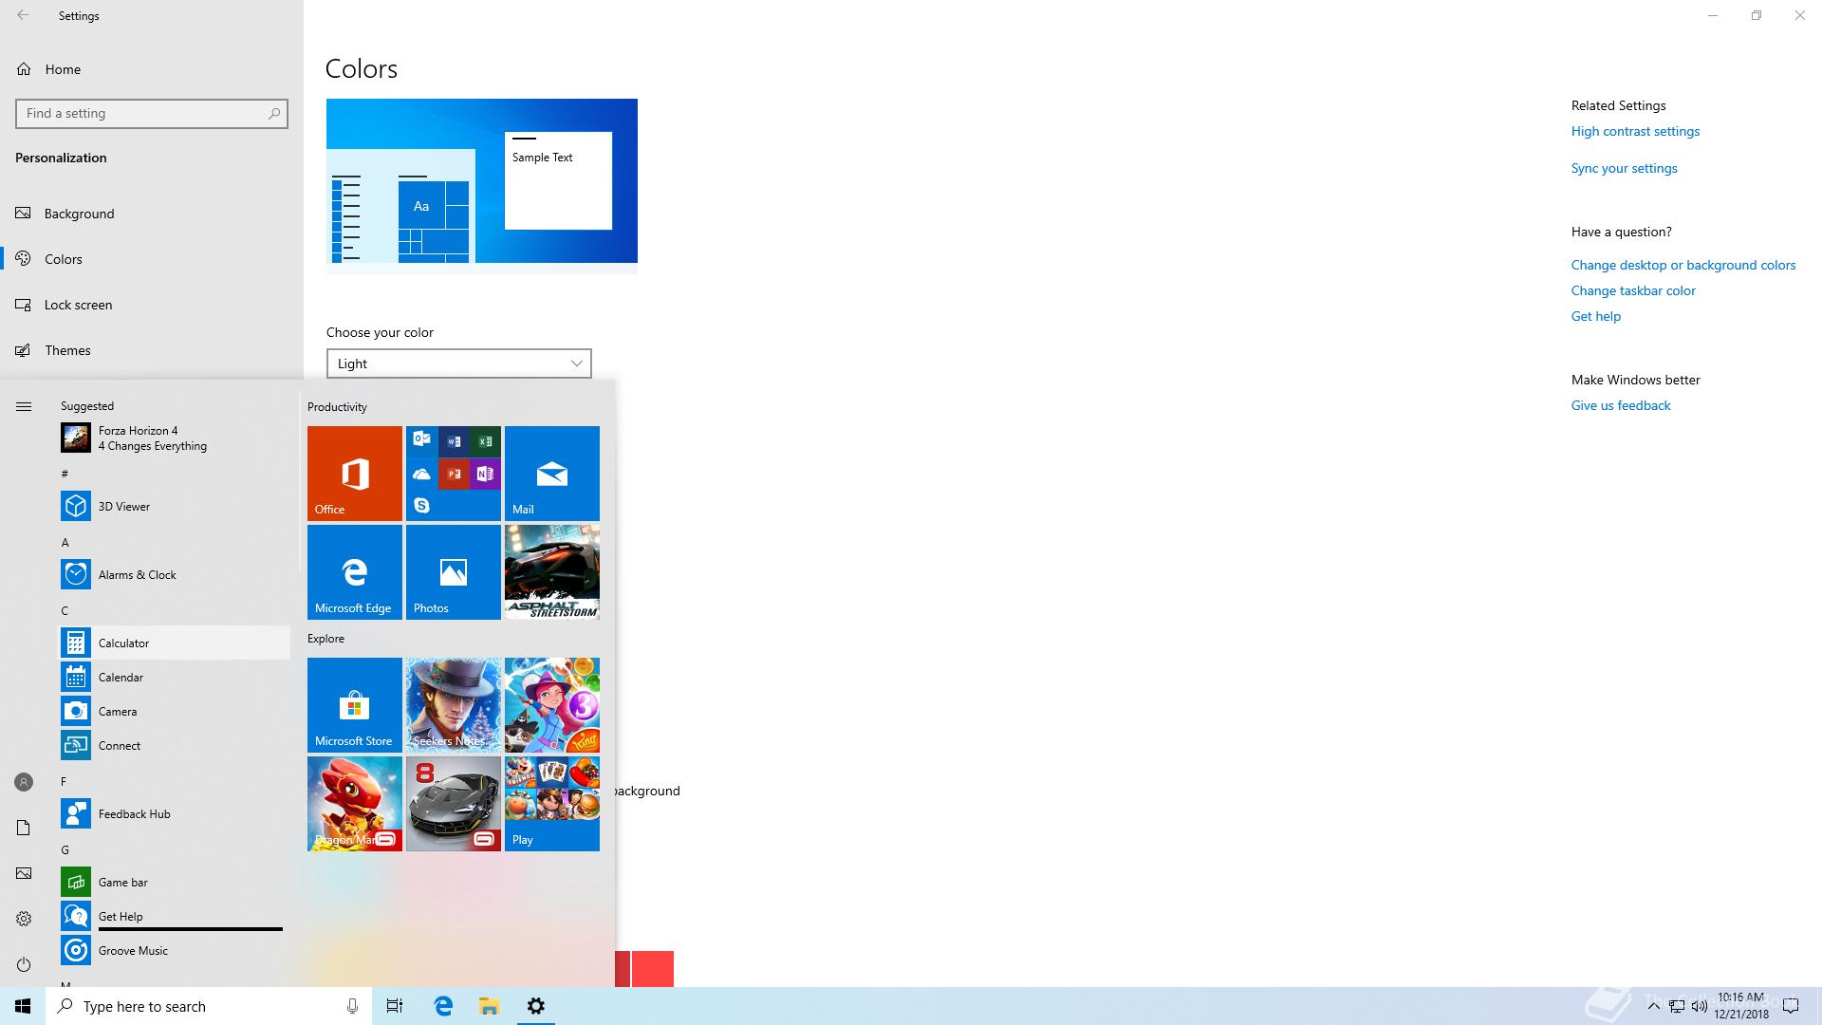Open the Get Help app icon
The image size is (1822, 1025).
tap(76, 916)
